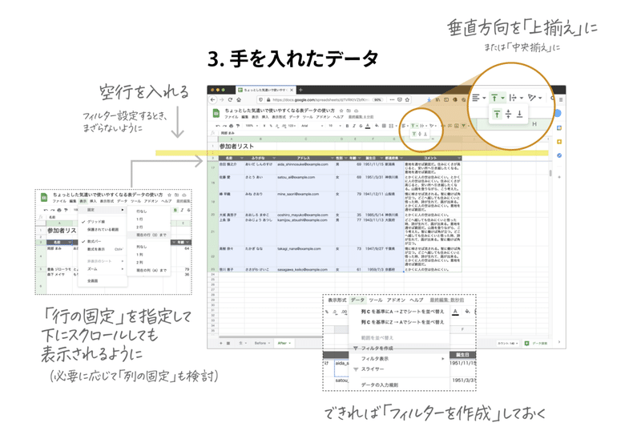Click text color A in main toolbar
The width and height of the screenshot is (641, 447).
(368, 126)
